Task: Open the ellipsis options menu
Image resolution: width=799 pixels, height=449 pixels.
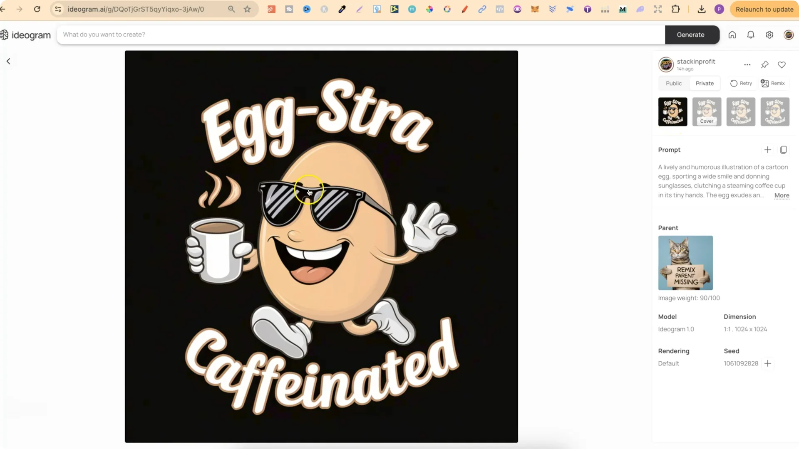Action: pyautogui.click(x=747, y=64)
